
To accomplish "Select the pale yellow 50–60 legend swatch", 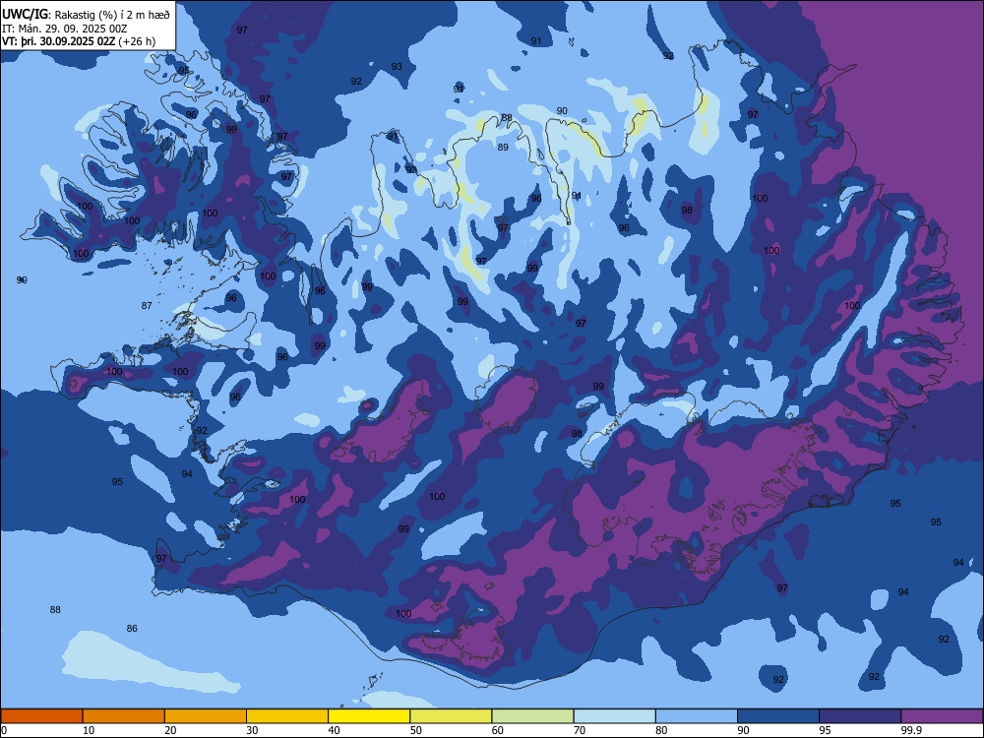I will [452, 716].
